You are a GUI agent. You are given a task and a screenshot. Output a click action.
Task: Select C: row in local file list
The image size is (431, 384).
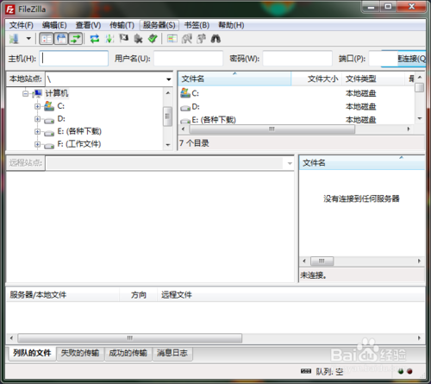tap(296, 93)
